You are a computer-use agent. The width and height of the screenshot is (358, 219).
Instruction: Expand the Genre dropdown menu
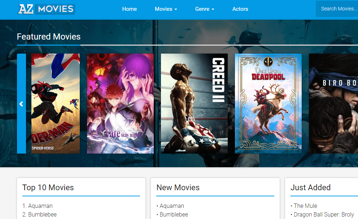(205, 9)
